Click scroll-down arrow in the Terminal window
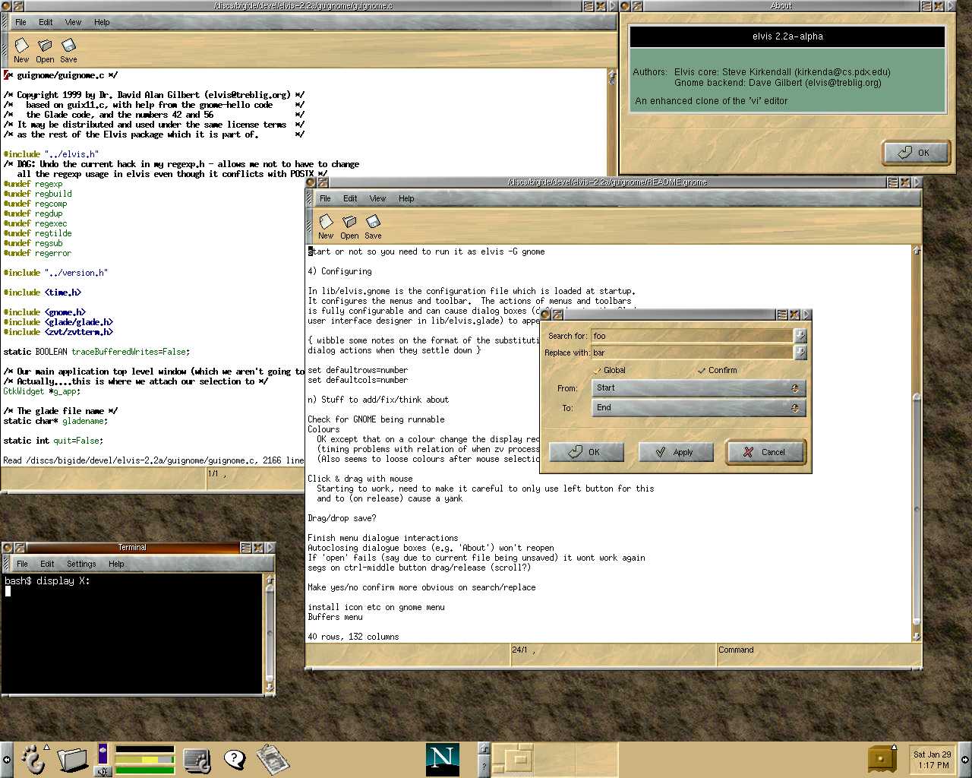The height and width of the screenshot is (778, 972). click(270, 687)
